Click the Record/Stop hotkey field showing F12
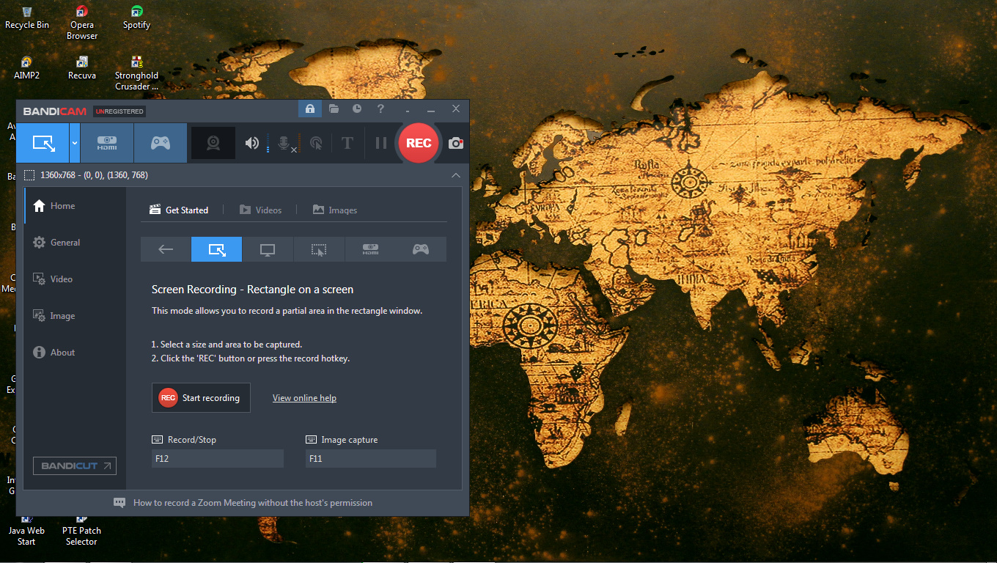 click(217, 459)
